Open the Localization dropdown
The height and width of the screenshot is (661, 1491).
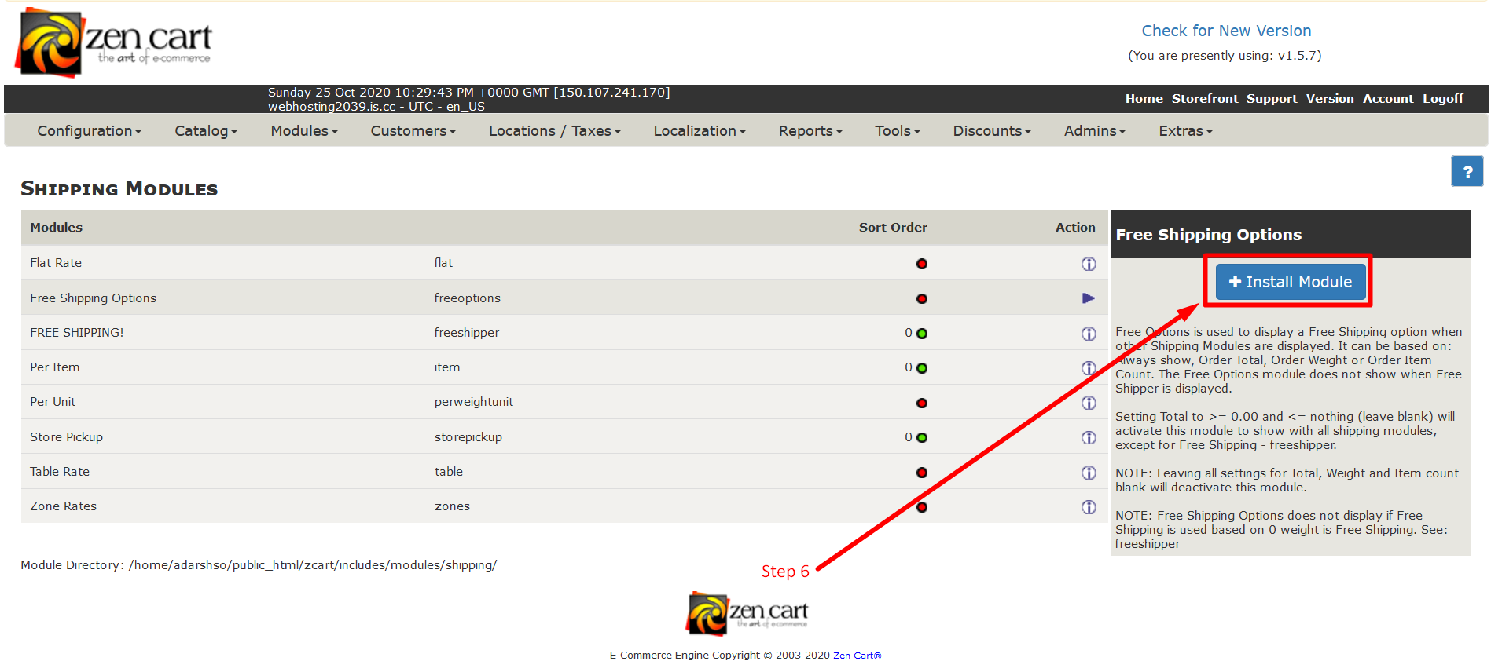tap(700, 131)
